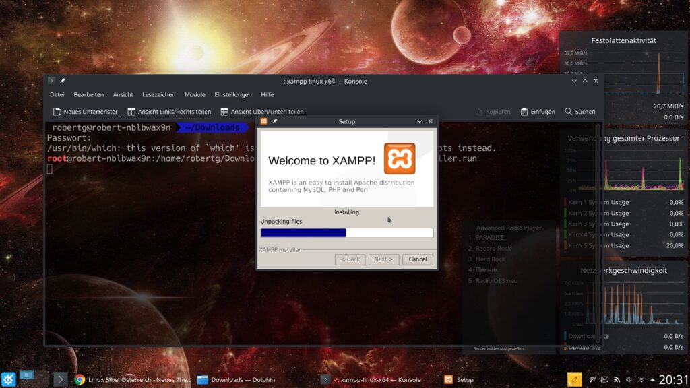690x388 pixels.
Task: Switch to Chrome Linux Bibel Österreich task
Action: (x=133, y=379)
